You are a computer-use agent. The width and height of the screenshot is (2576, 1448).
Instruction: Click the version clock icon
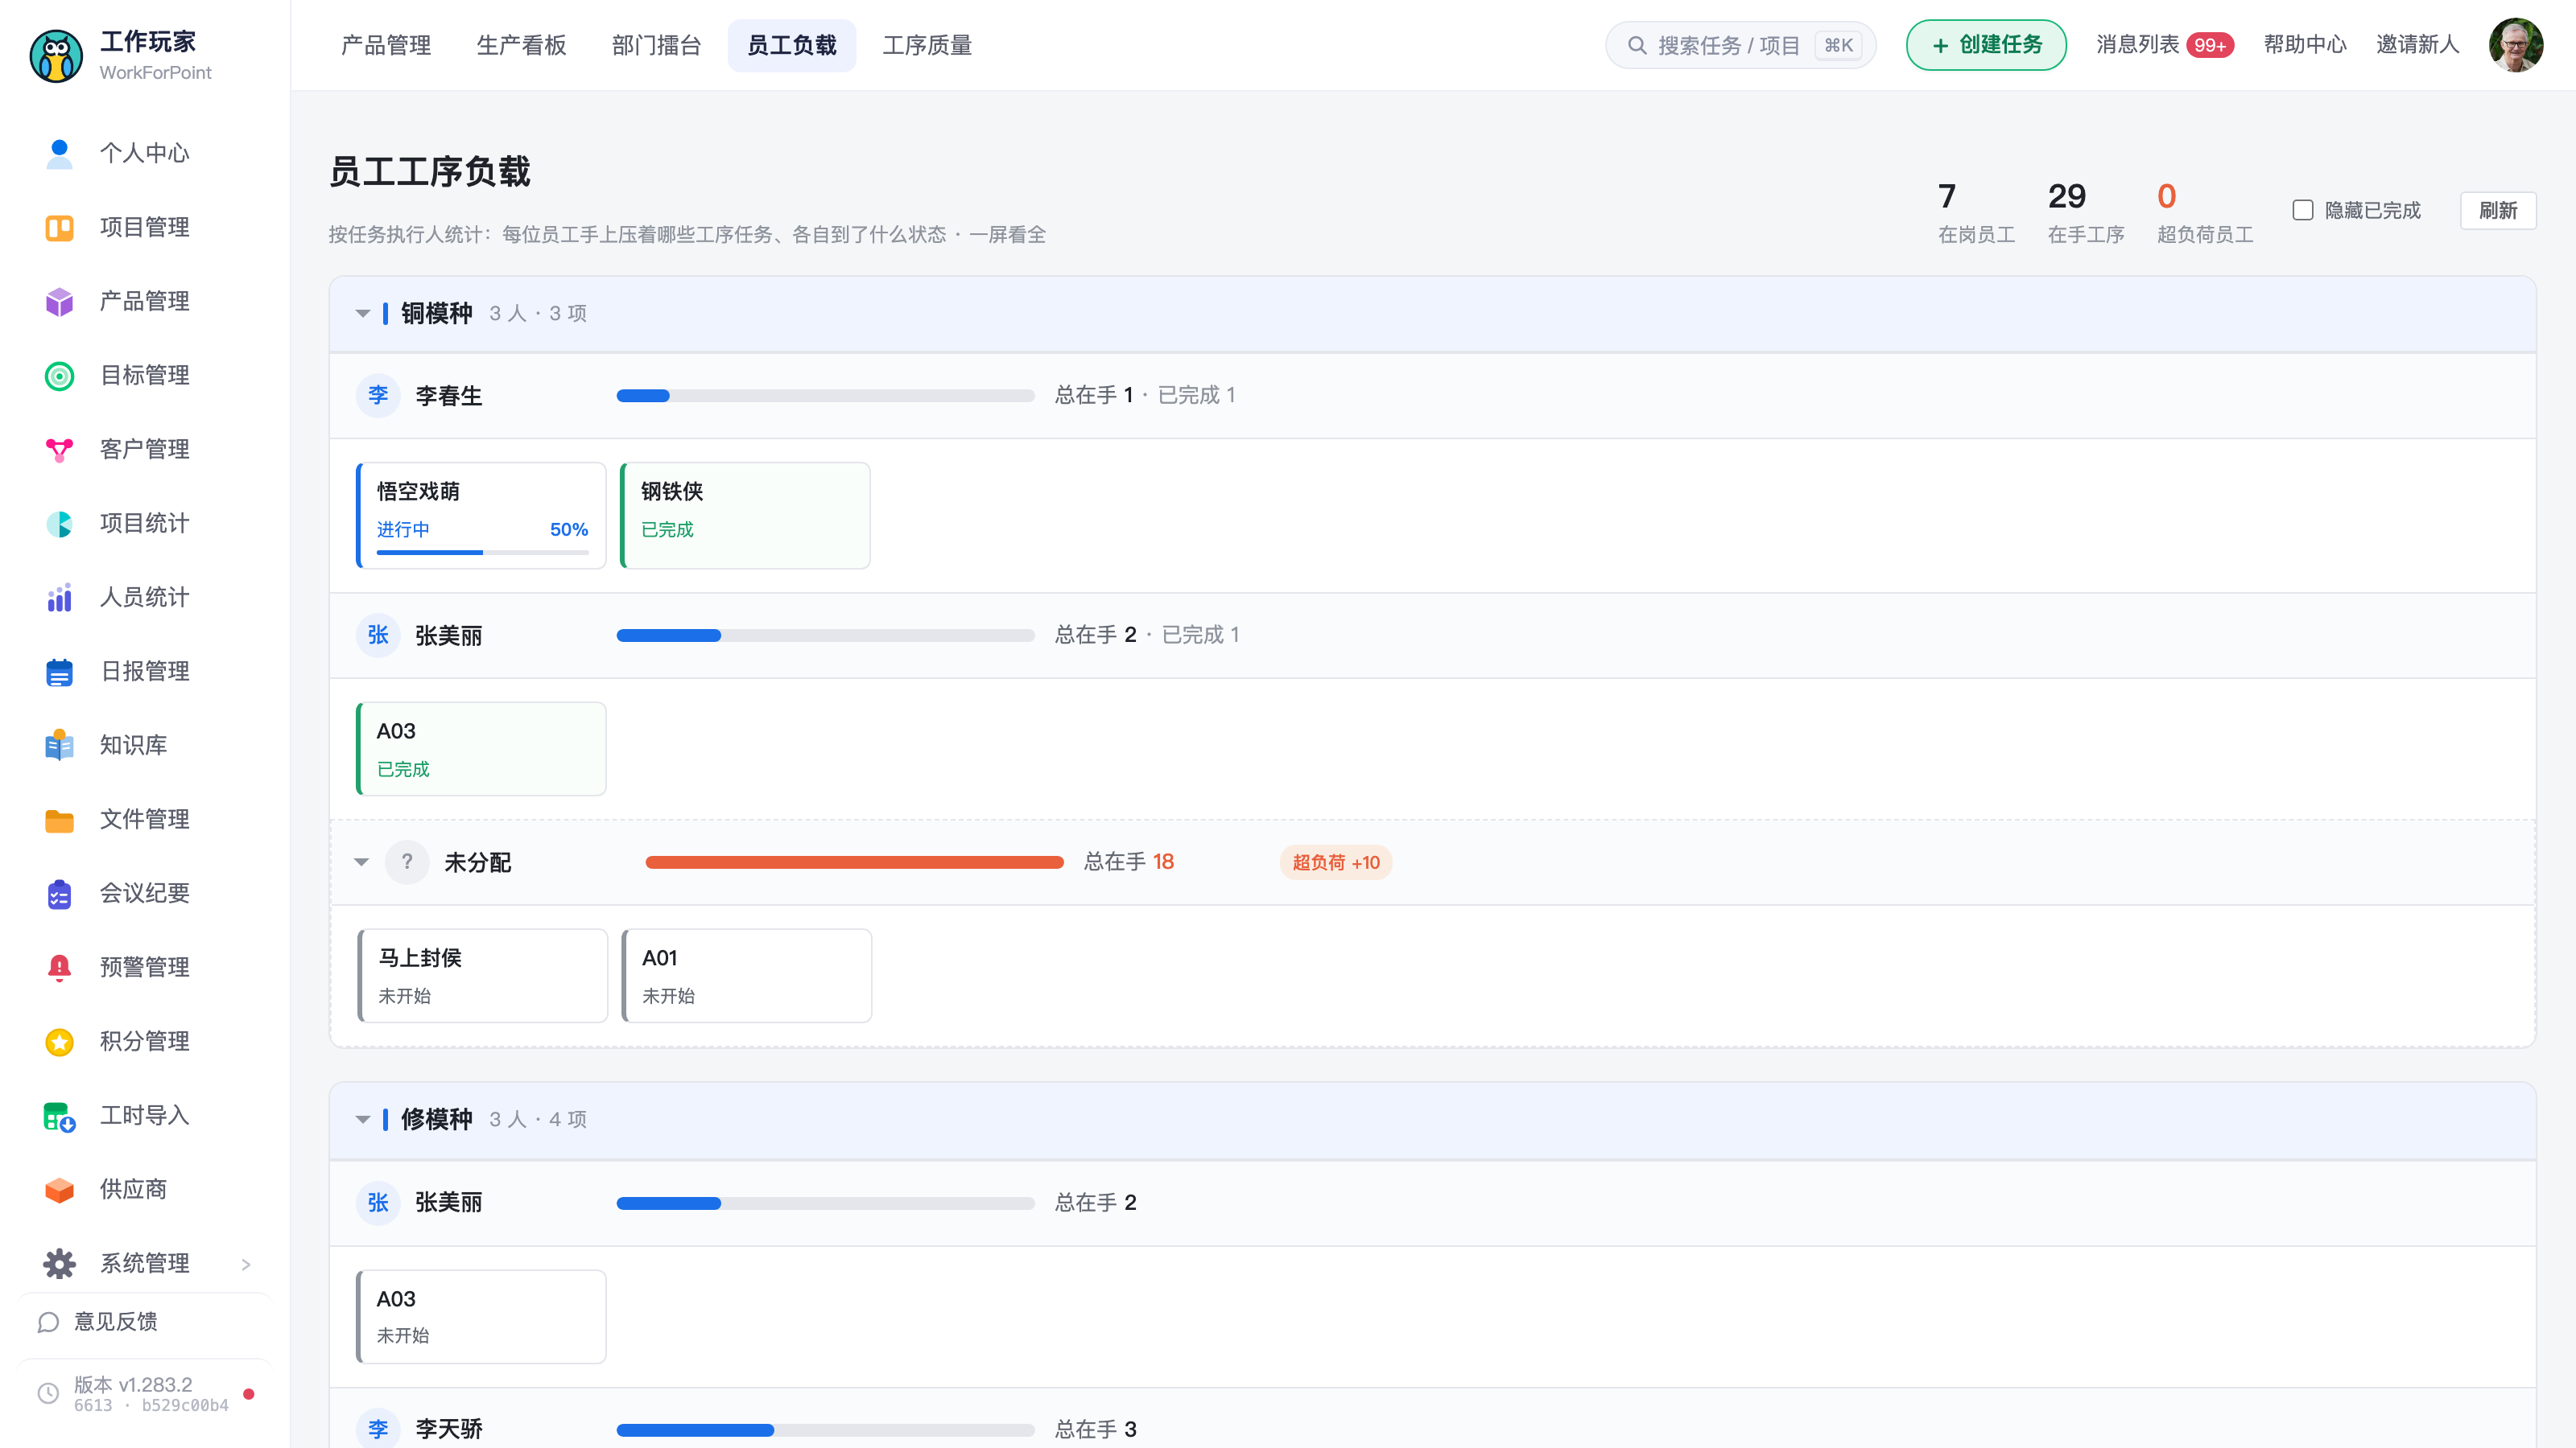pos(48,1393)
